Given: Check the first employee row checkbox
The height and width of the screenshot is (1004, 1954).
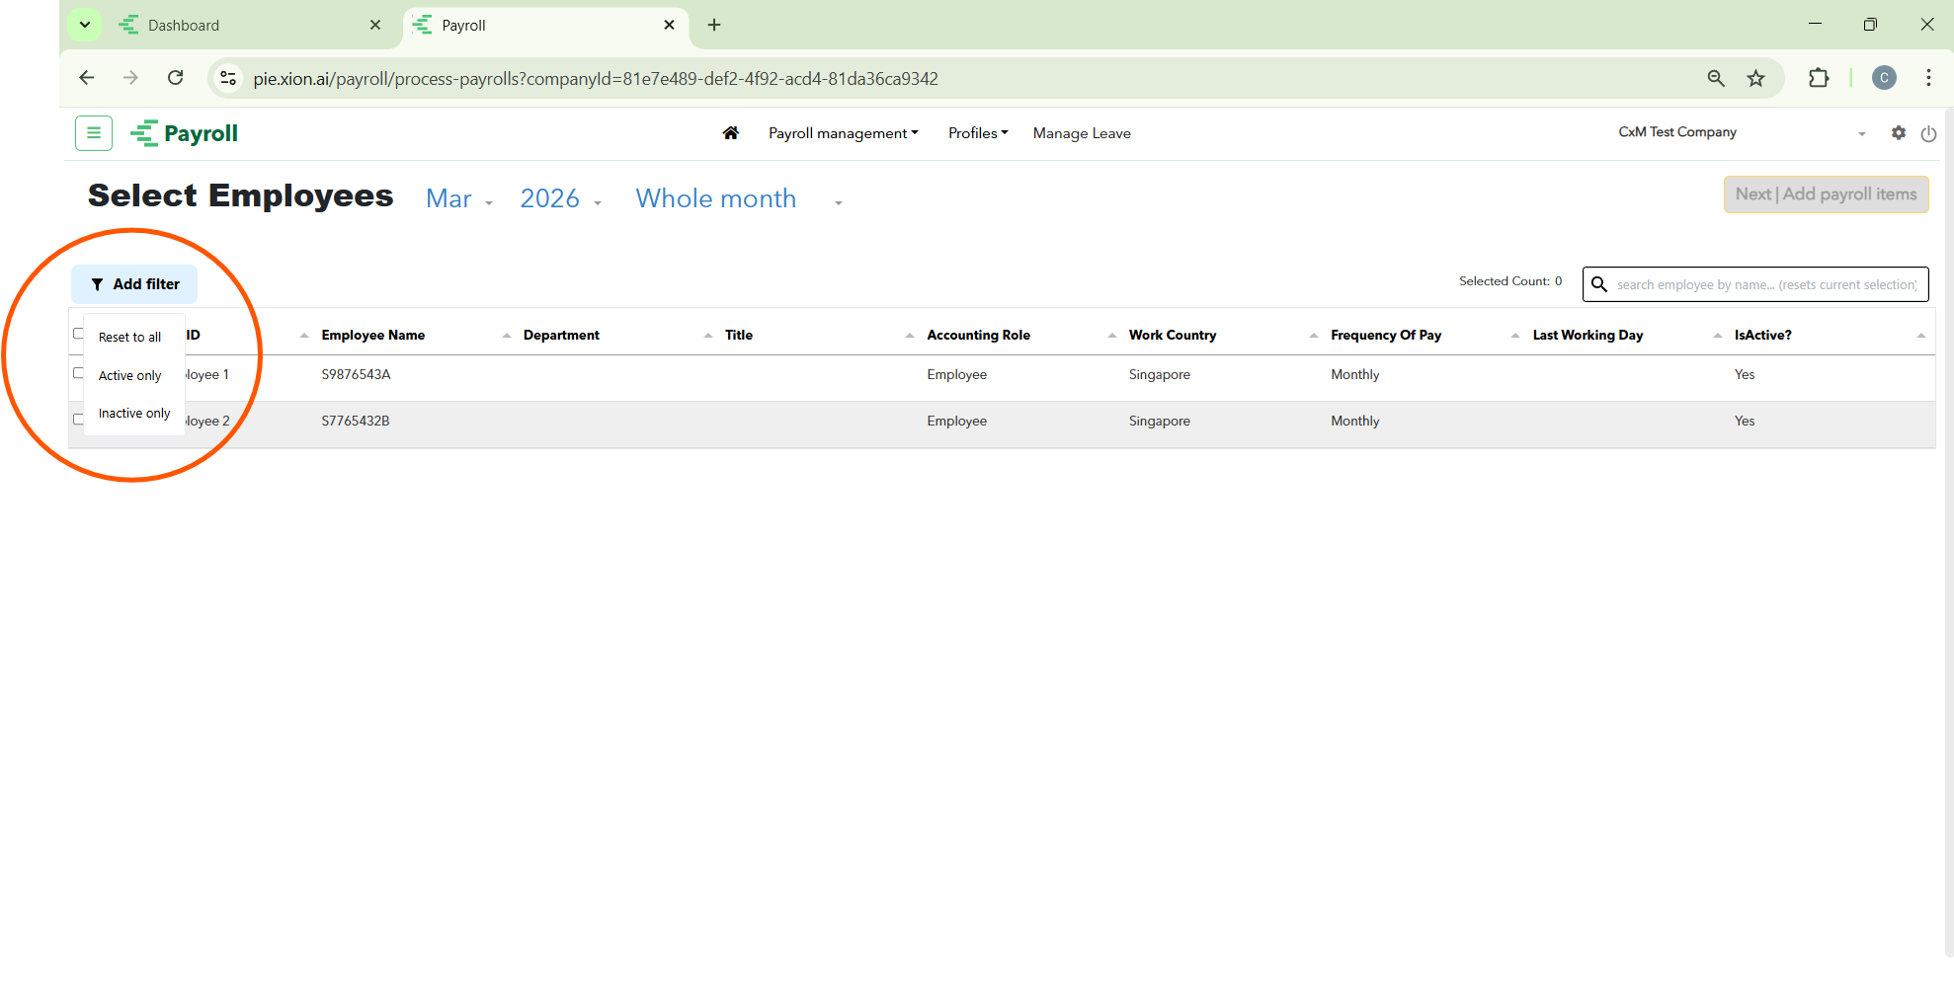Looking at the screenshot, I should tap(78, 373).
